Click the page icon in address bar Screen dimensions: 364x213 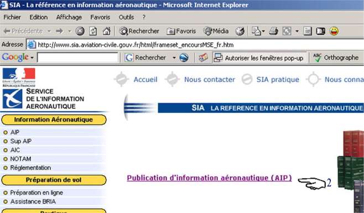click(x=32, y=45)
